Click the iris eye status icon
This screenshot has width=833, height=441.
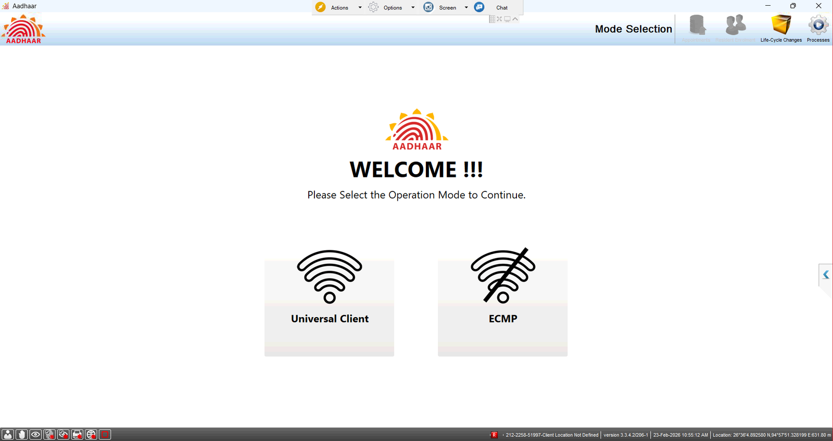click(35, 434)
